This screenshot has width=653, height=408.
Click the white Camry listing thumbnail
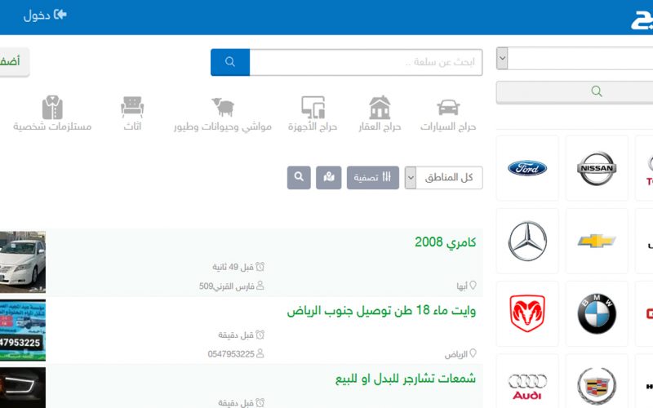point(23,262)
